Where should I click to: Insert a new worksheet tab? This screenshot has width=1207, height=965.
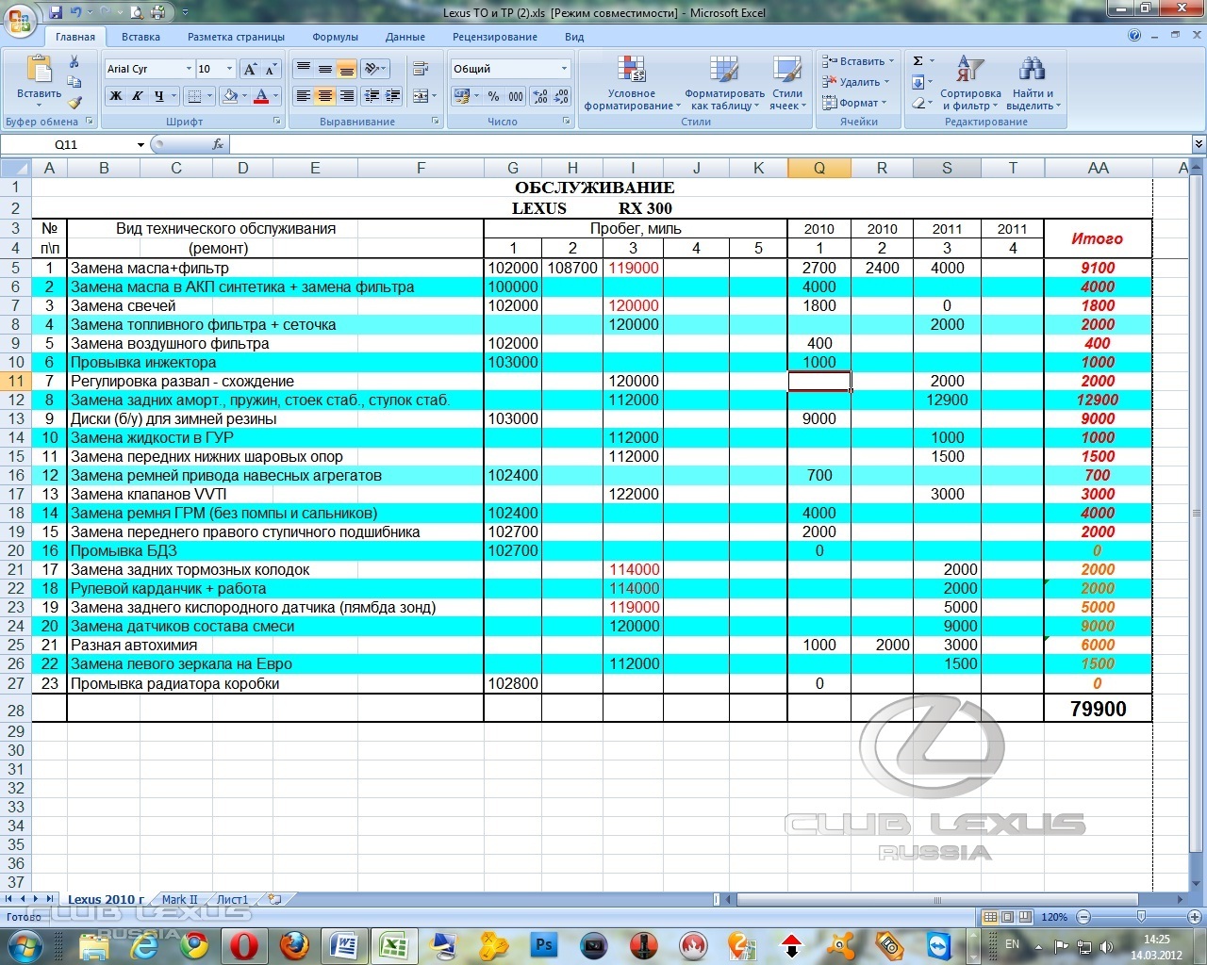pos(274,899)
